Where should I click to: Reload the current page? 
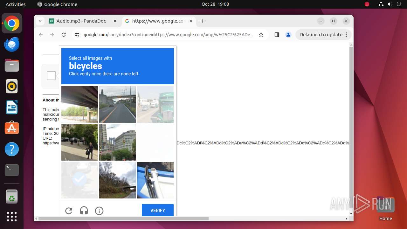[64, 35]
